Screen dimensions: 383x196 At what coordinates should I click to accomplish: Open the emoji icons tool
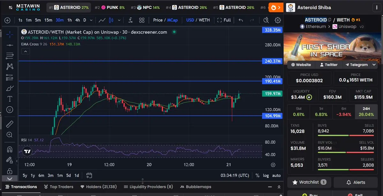[x=10, y=110]
